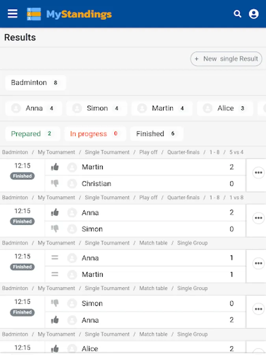Toggle the Prepared status filter

32,134
